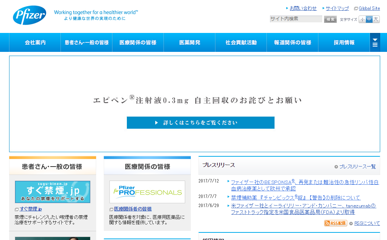
Task: Open the すぐ禁煙.jp text link
Action: coord(31,209)
